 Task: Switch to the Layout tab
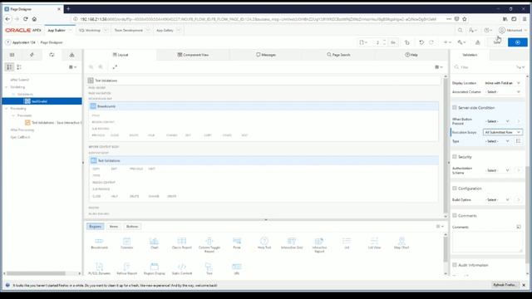click(x=121, y=55)
